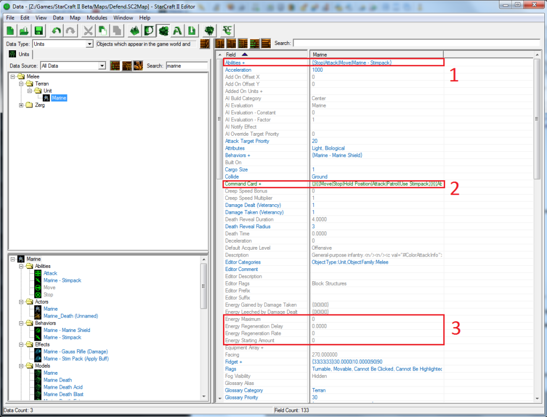547x417 pixels.
Task: Collapse the Unit folder
Action: pos(29,91)
